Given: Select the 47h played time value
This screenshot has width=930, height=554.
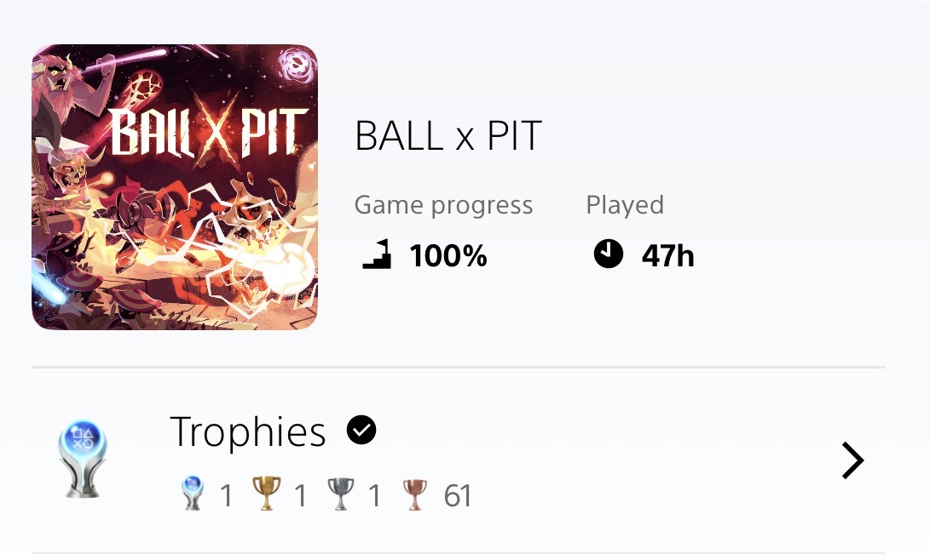Looking at the screenshot, I should tap(668, 255).
